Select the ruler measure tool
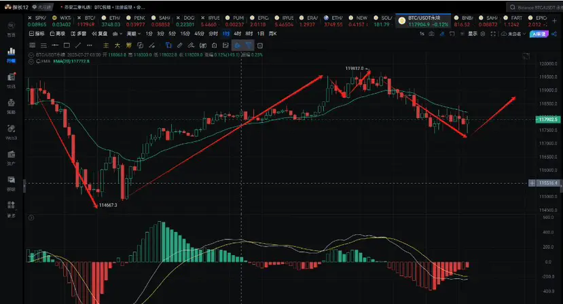 pyautogui.click(x=179, y=45)
